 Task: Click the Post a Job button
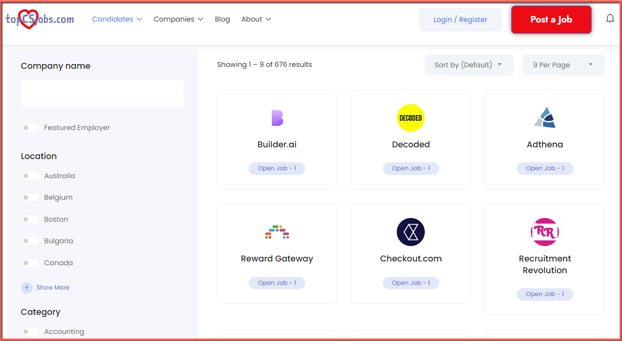click(551, 20)
